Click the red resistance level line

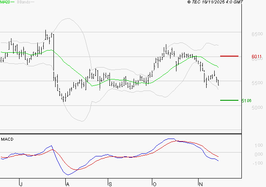point(229,56)
